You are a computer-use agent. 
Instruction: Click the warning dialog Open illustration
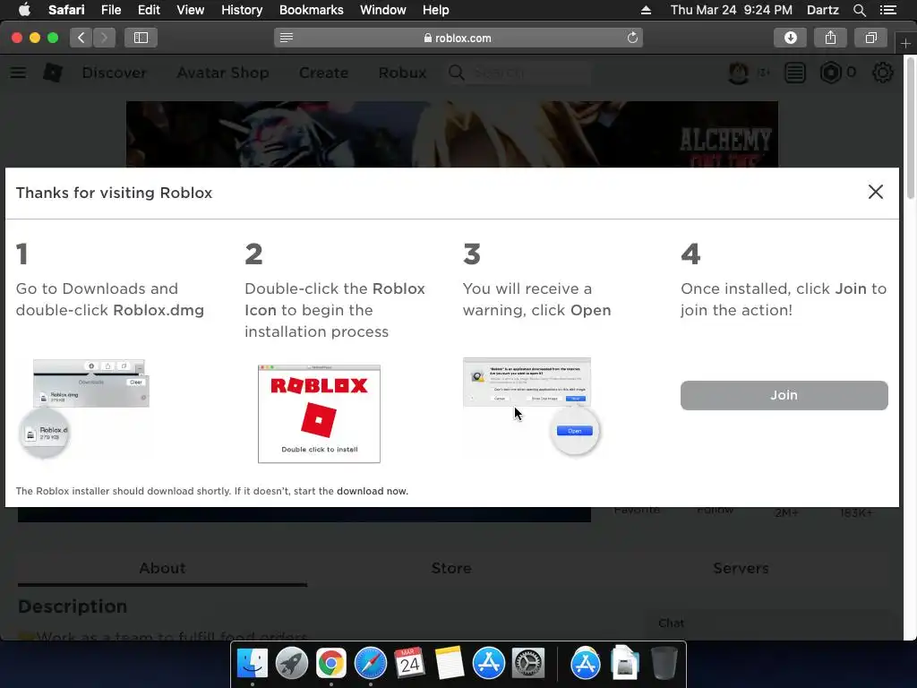click(x=531, y=406)
